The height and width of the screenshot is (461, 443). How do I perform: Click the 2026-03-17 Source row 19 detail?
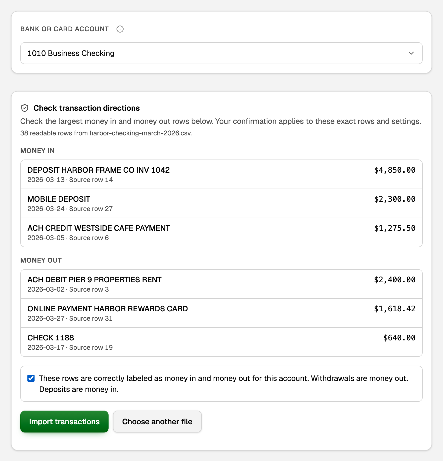pos(70,348)
